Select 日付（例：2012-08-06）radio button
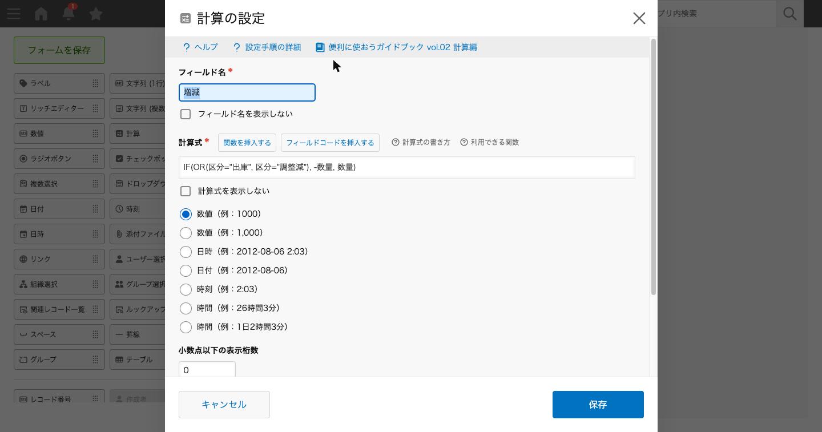This screenshot has width=822, height=432. [x=186, y=270]
